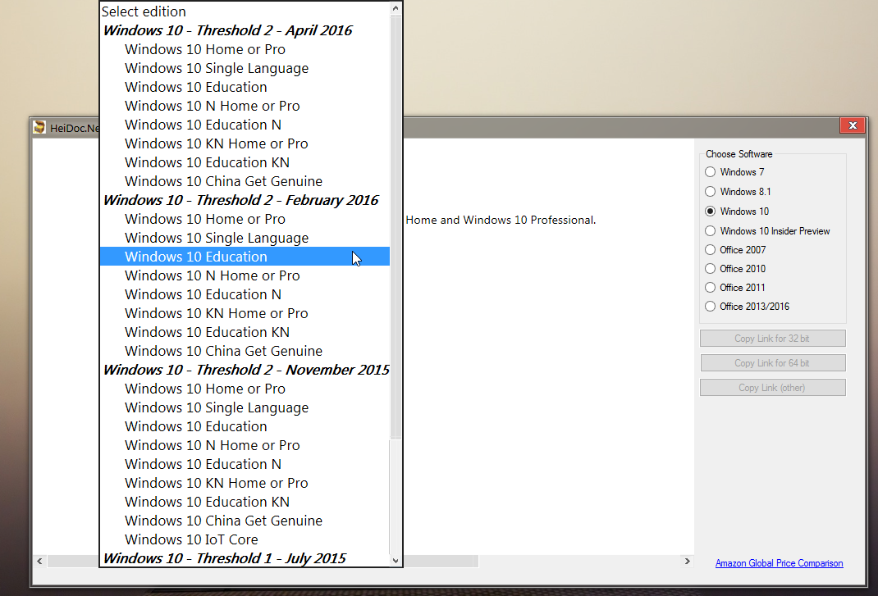Choose Windows 10 IoT Core edition
878x596 pixels.
tap(245, 539)
